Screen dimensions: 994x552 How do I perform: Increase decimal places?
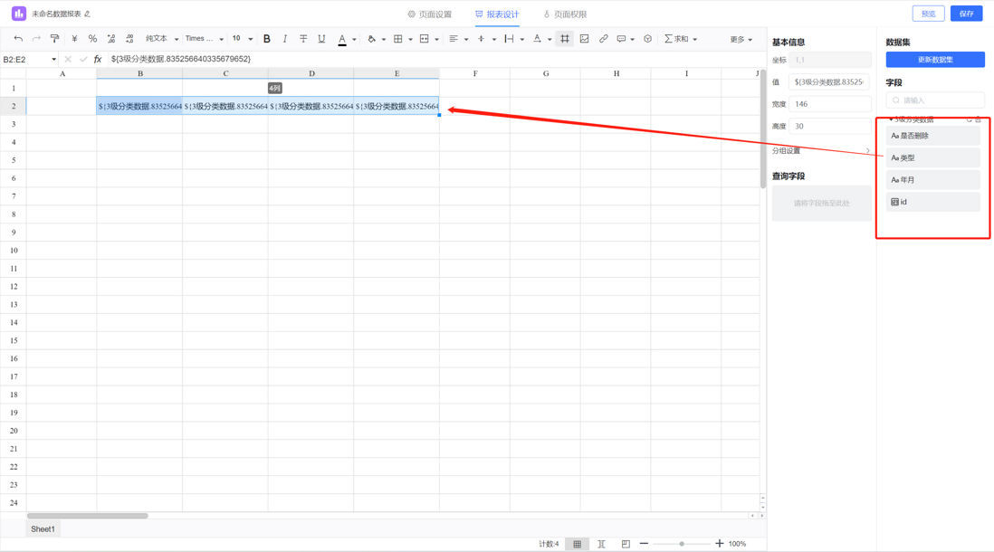pyautogui.click(x=129, y=39)
